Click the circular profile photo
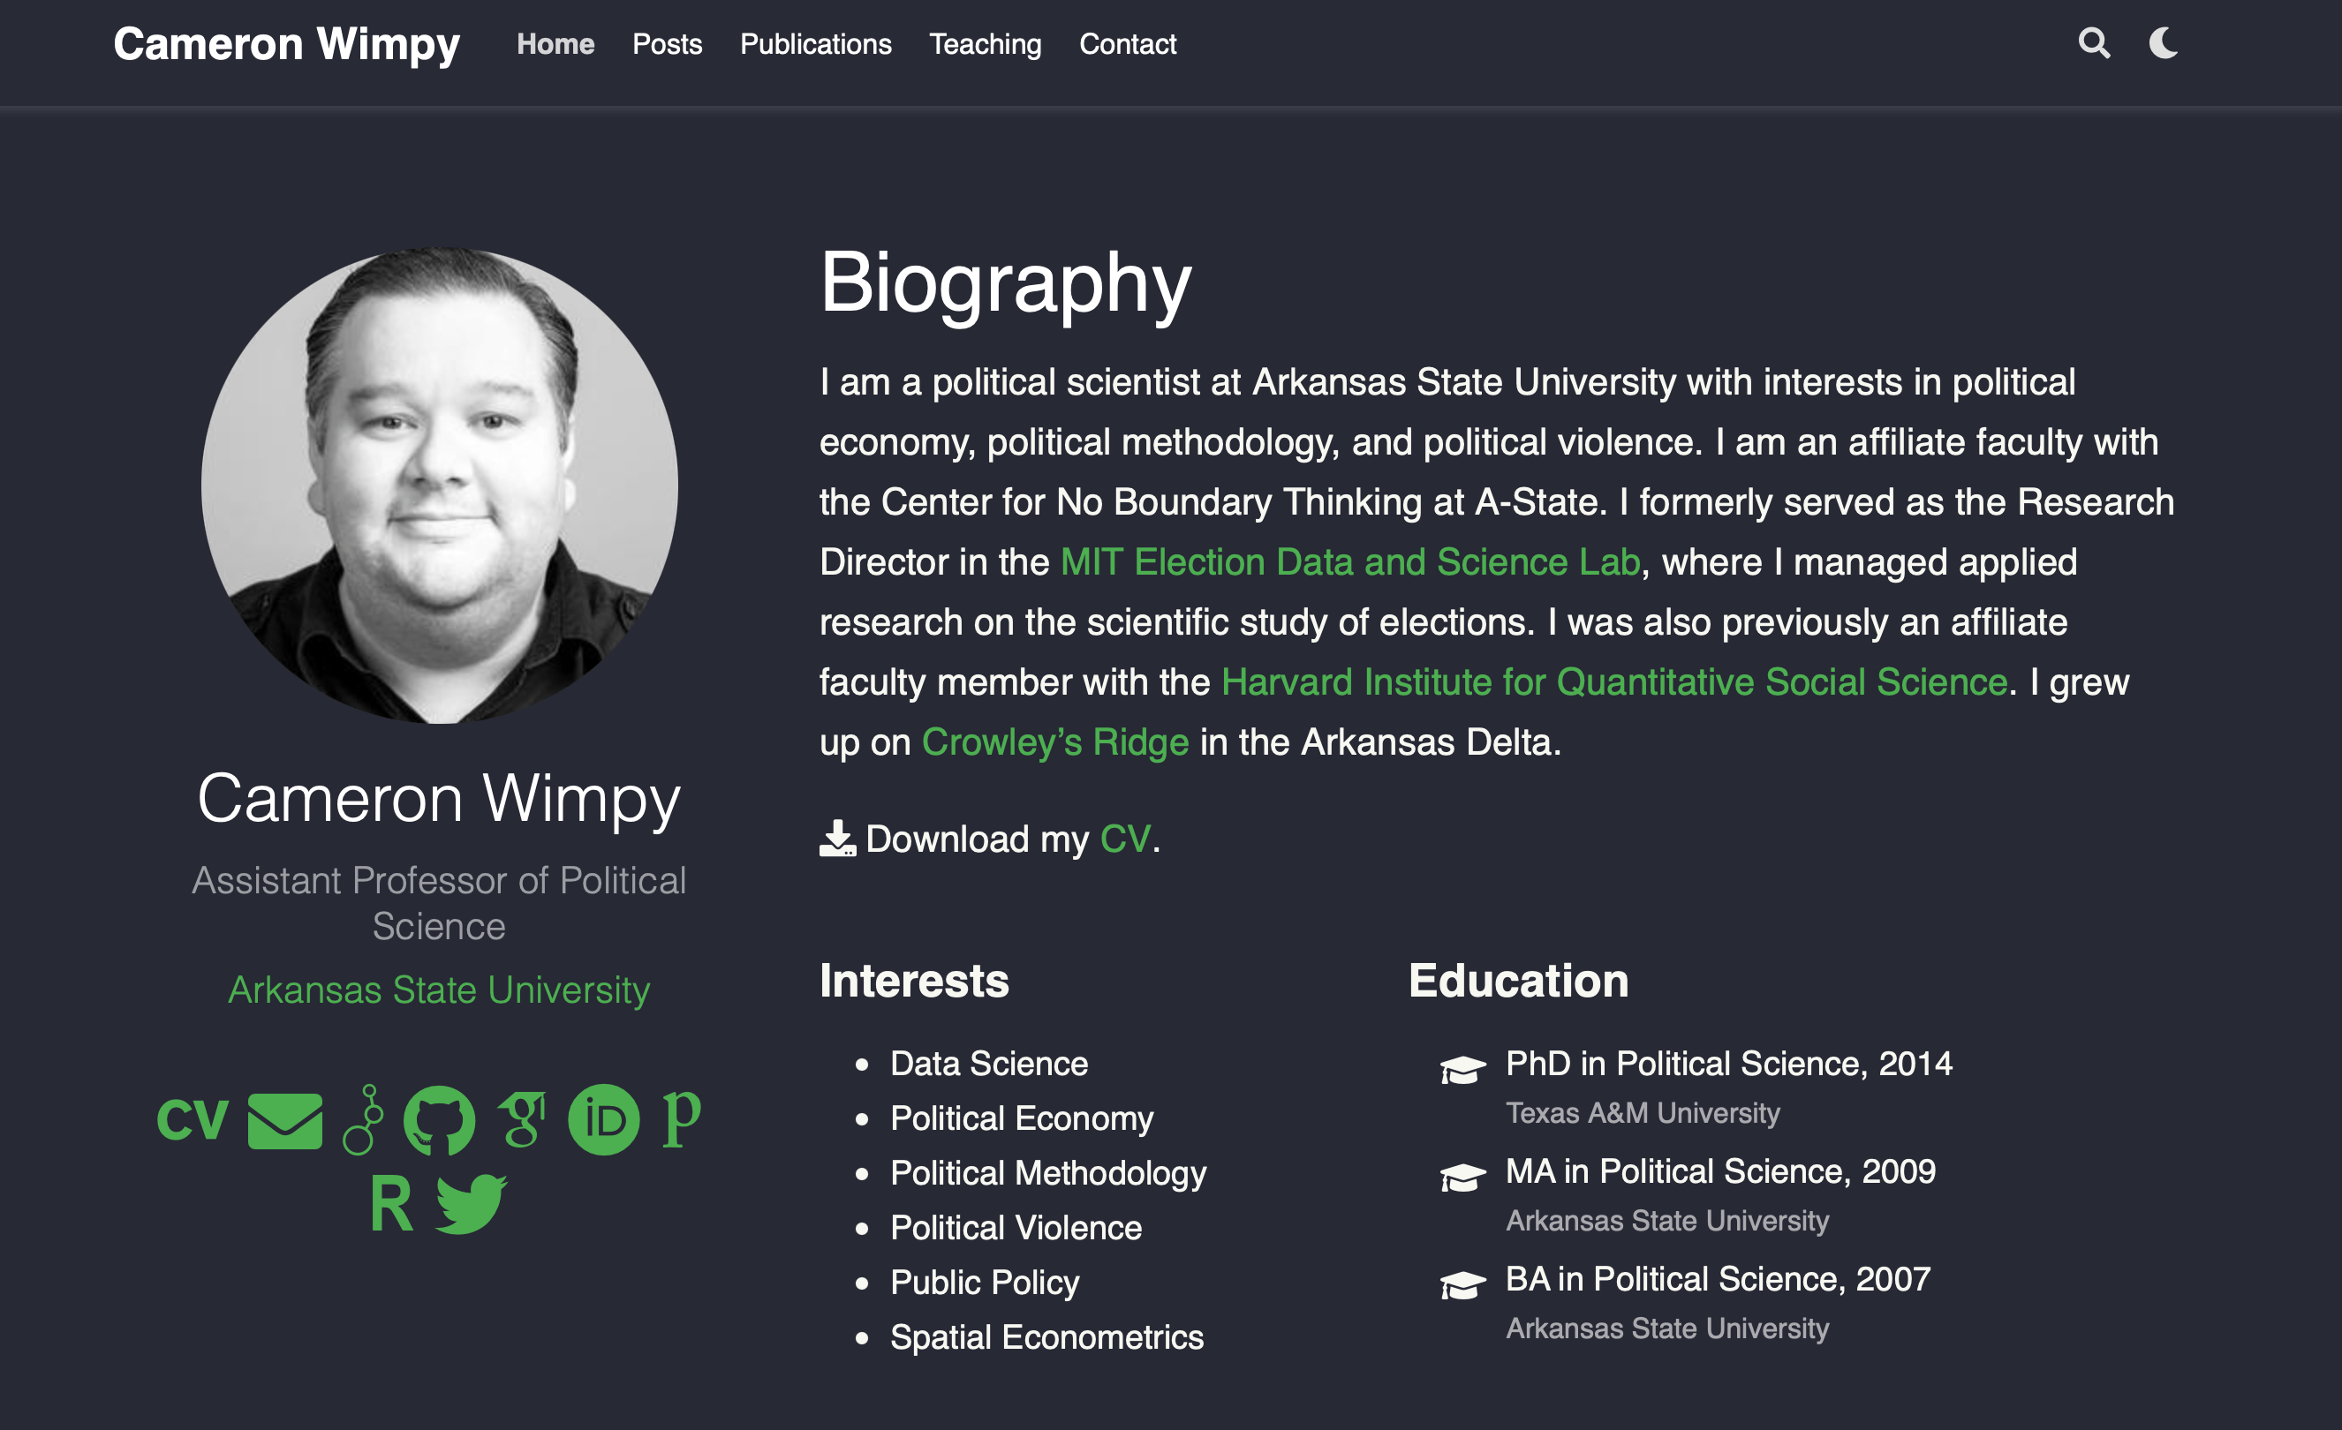 439,485
